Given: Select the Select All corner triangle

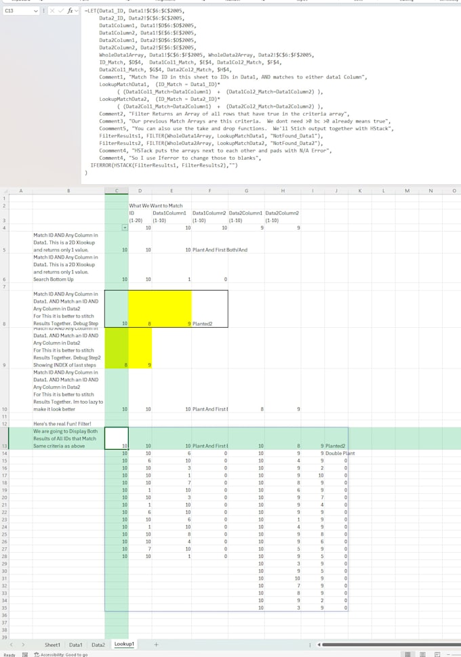Looking at the screenshot, I should [4, 190].
